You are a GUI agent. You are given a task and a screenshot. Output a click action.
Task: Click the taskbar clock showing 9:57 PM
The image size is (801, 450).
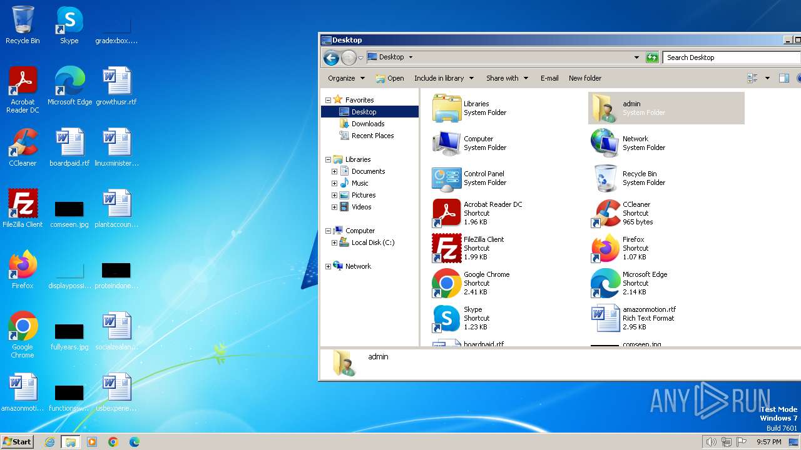coord(769,442)
